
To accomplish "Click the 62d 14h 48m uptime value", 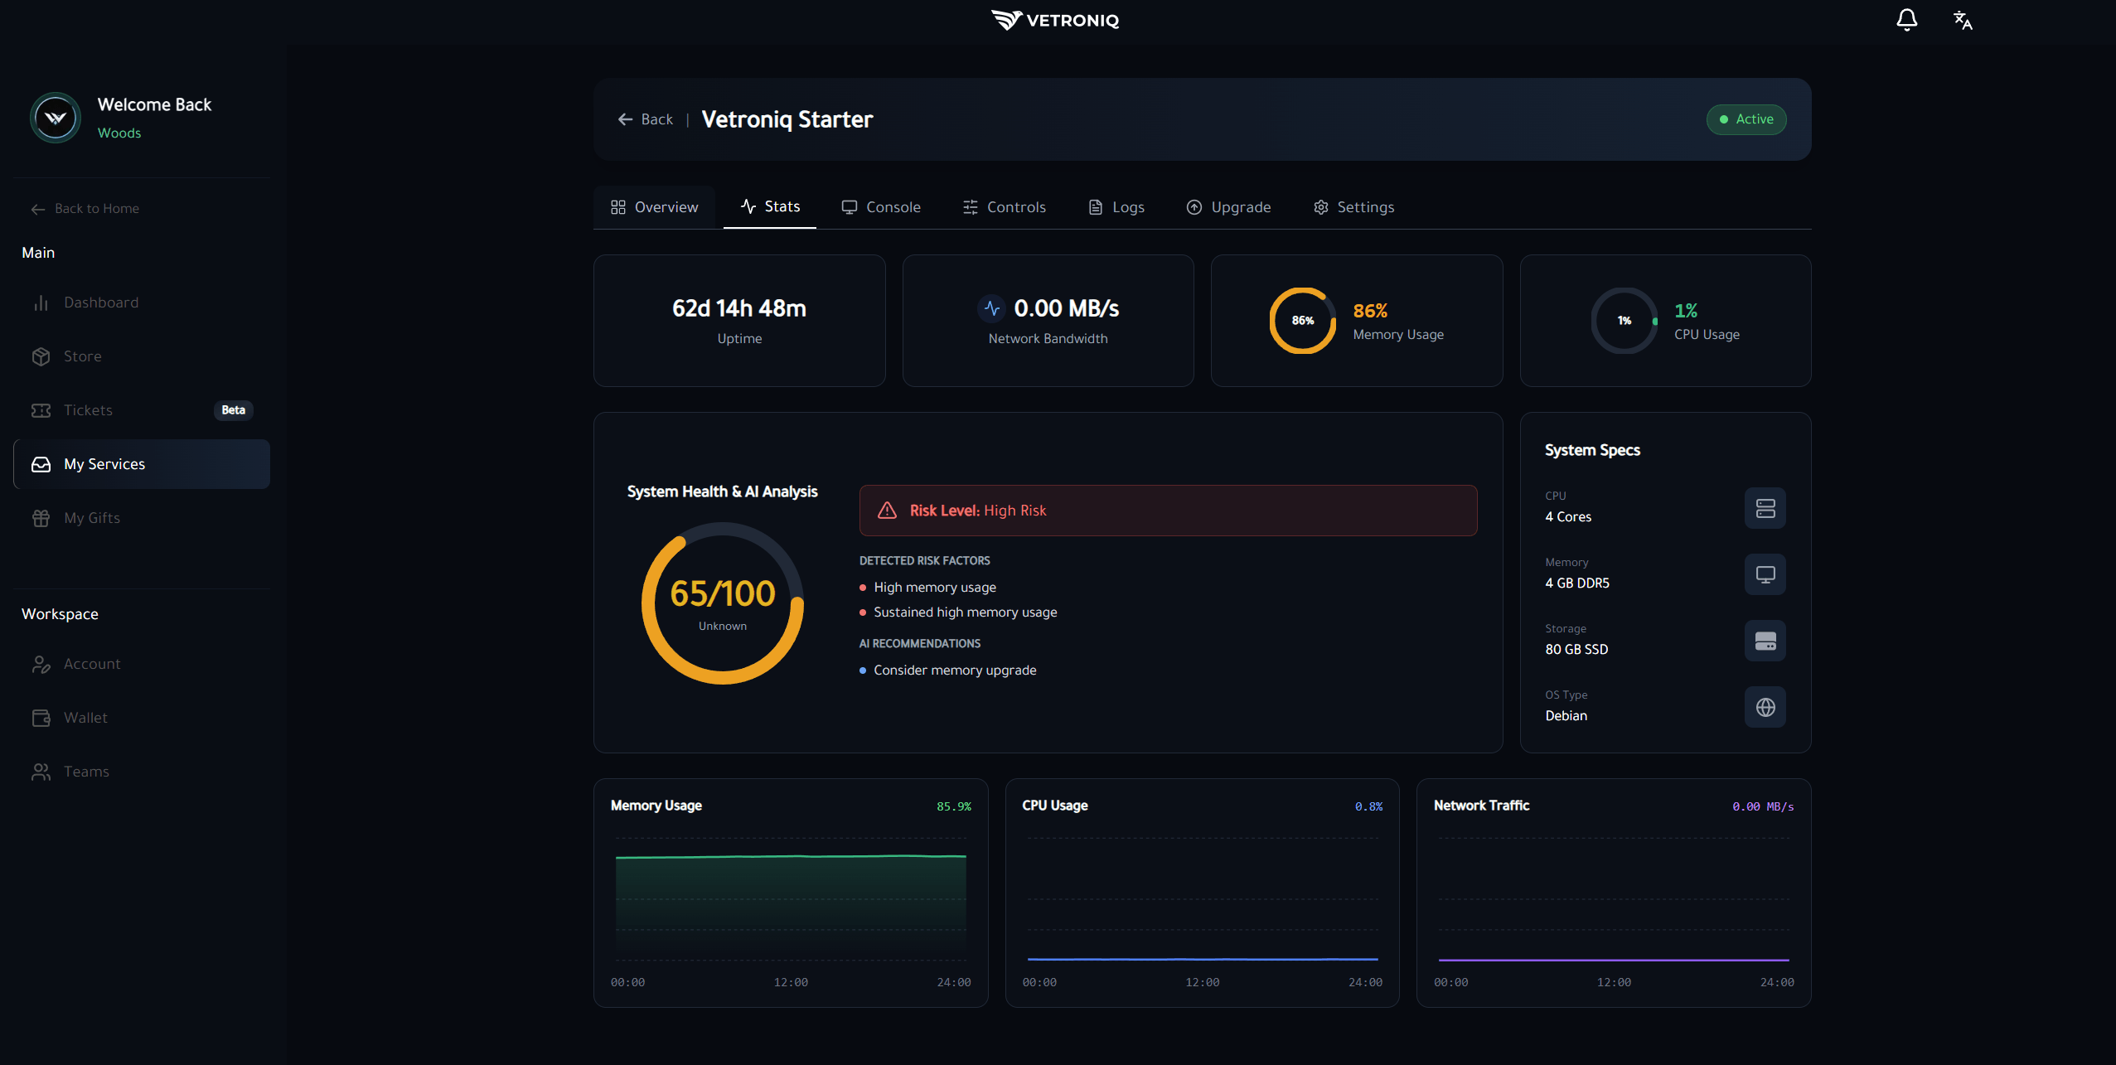I will tap(739, 308).
